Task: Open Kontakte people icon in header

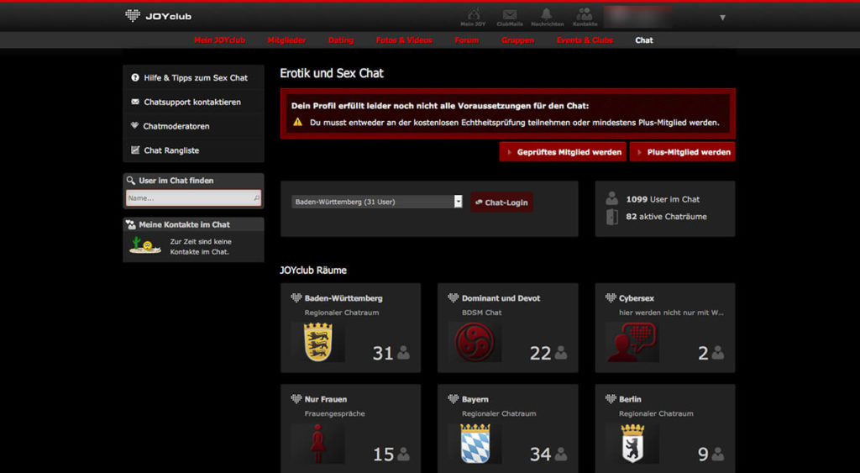Action: (585, 17)
